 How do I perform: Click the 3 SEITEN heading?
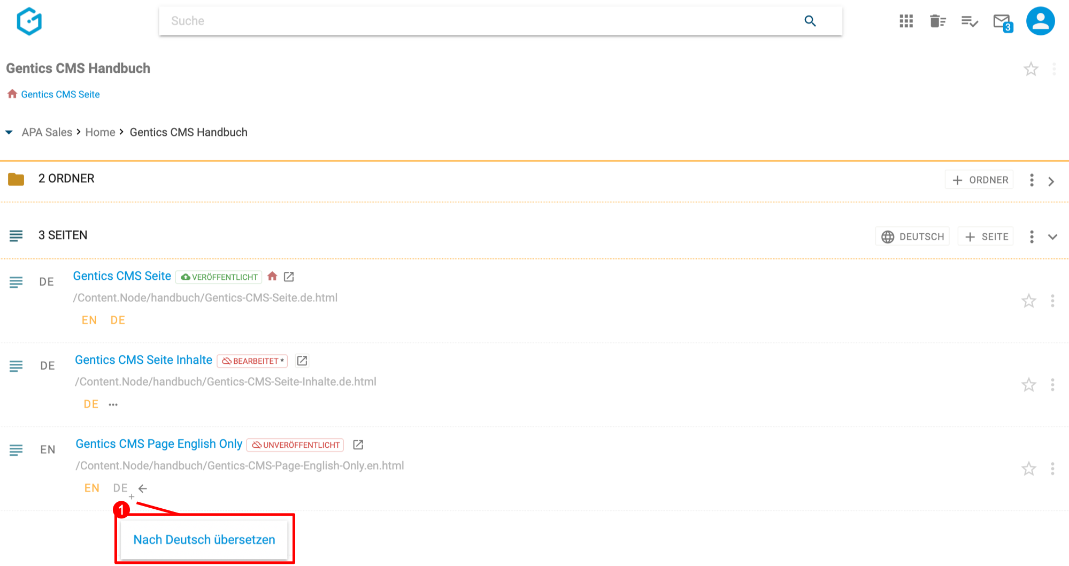click(x=63, y=235)
